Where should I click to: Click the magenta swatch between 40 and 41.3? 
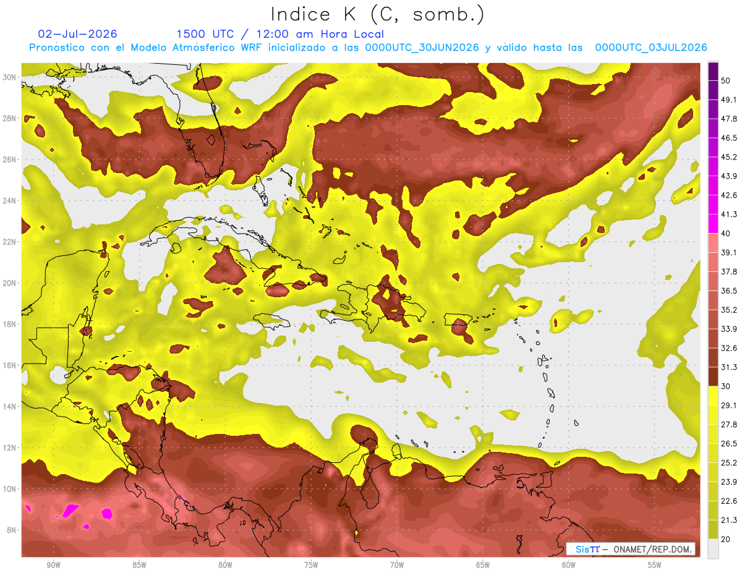(x=713, y=224)
